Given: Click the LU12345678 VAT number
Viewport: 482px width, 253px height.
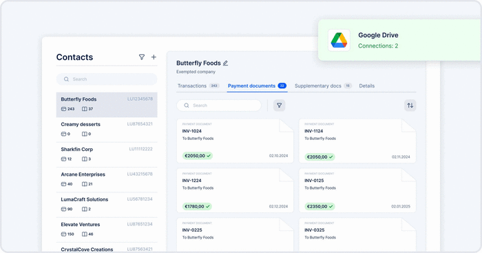Looking at the screenshot, I should click(140, 99).
